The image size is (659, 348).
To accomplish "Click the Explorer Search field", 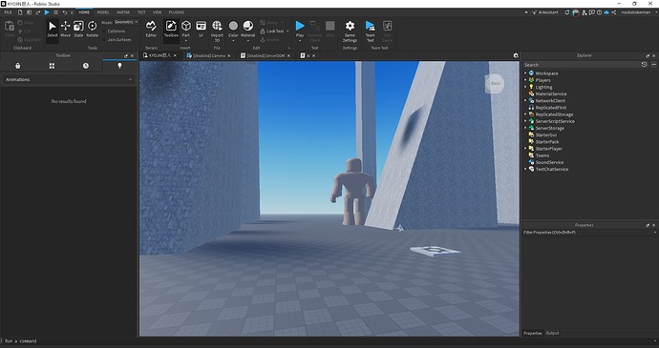I will 582,65.
